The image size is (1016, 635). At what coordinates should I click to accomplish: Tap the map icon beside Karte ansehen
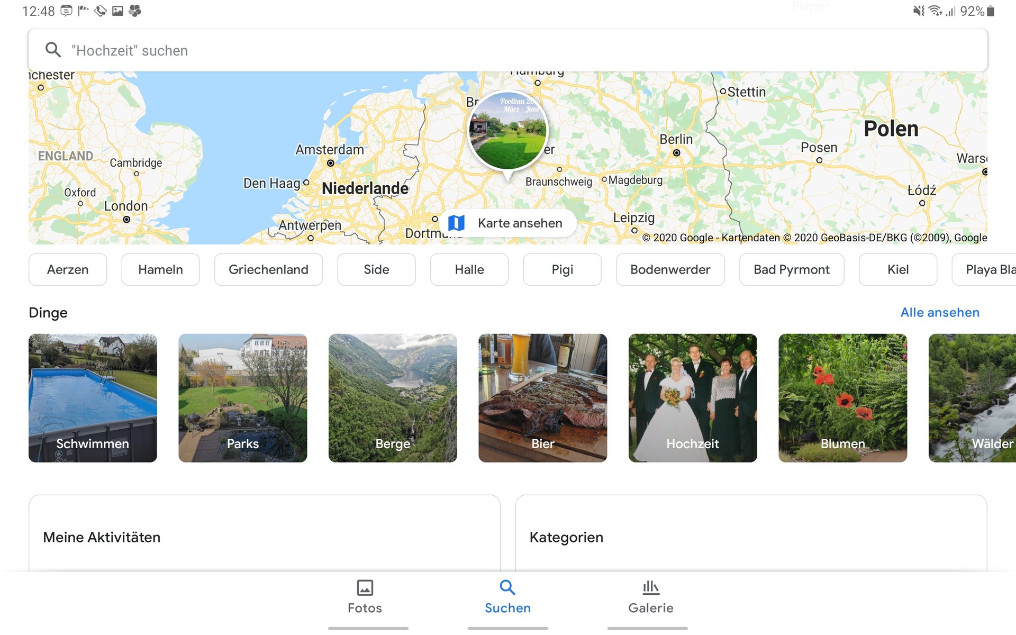(456, 223)
